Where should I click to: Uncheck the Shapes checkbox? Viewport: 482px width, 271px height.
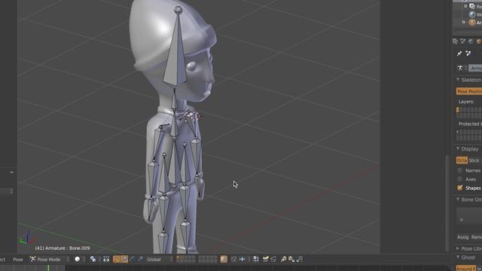(460, 187)
